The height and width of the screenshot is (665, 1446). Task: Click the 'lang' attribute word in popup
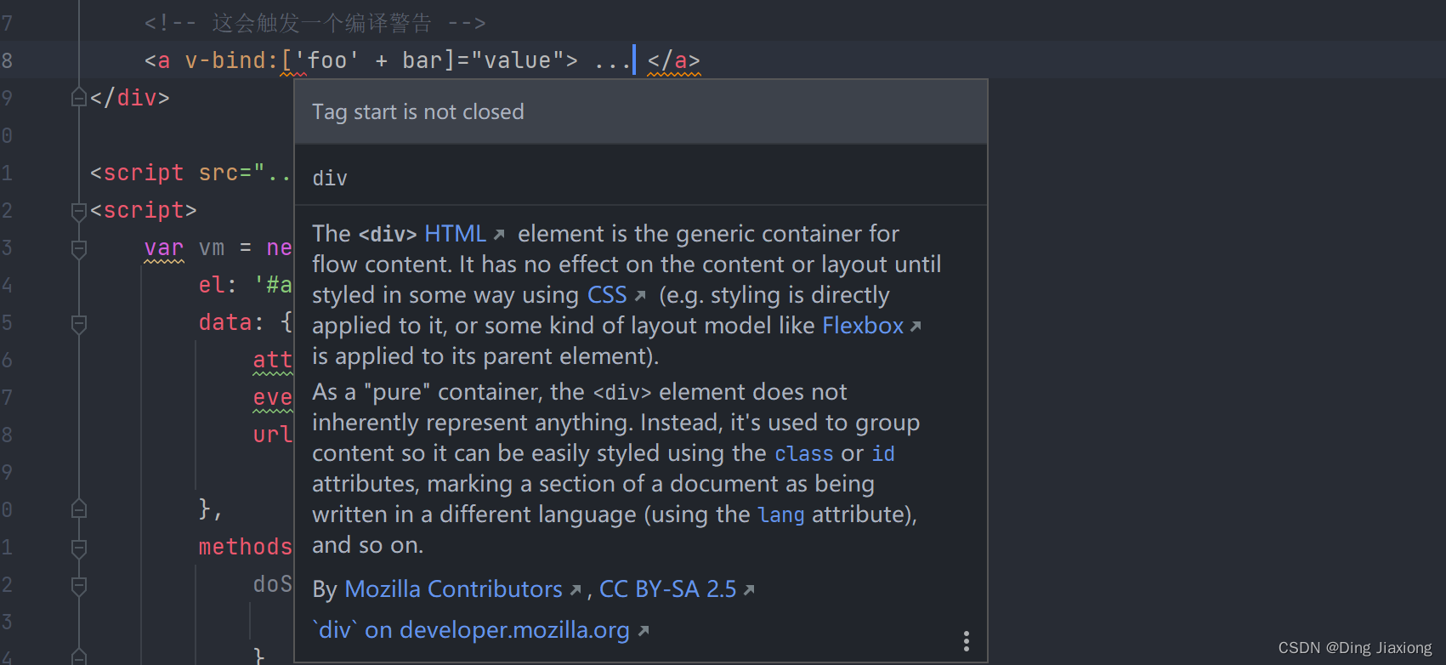point(781,514)
